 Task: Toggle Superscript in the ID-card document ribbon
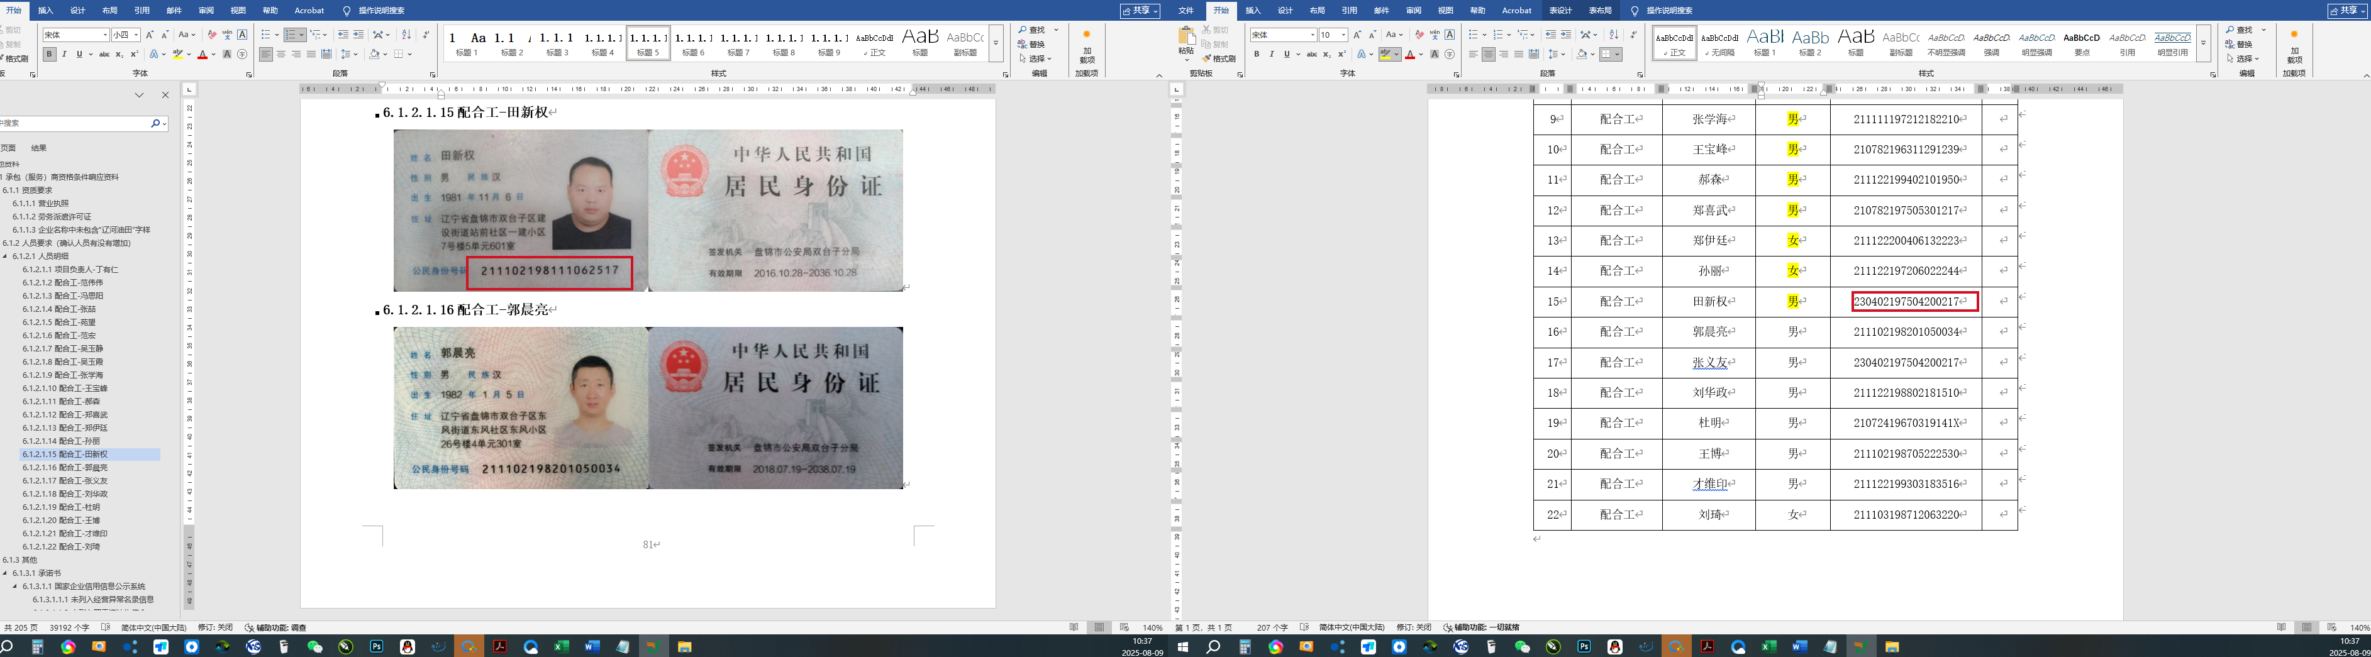point(135,54)
